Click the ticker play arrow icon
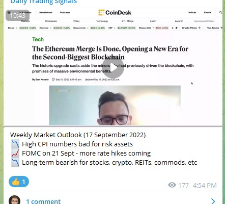This screenshot has height=204, width=225. [x=177, y=28]
